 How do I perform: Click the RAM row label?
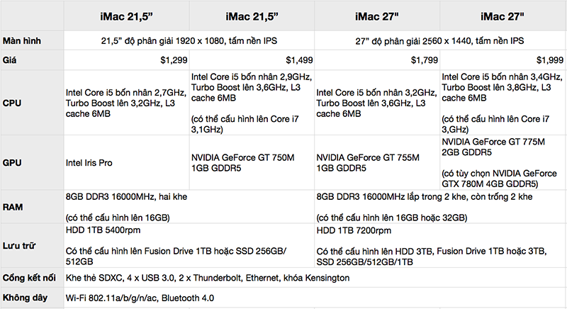coord(14,208)
